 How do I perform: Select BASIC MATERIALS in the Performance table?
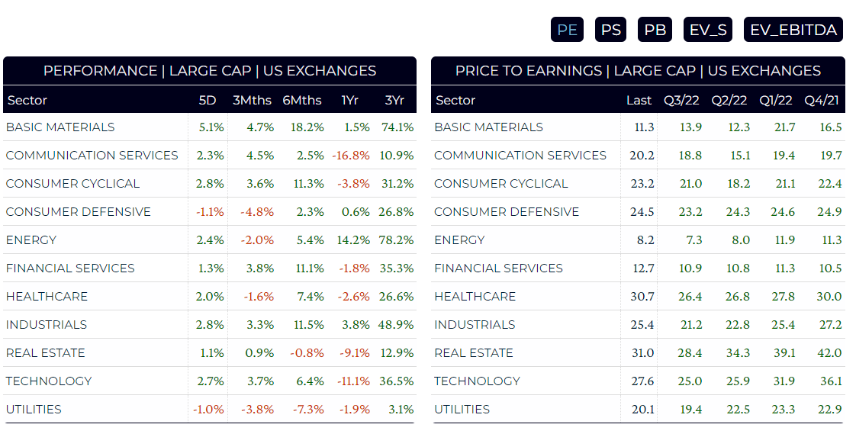pos(60,127)
